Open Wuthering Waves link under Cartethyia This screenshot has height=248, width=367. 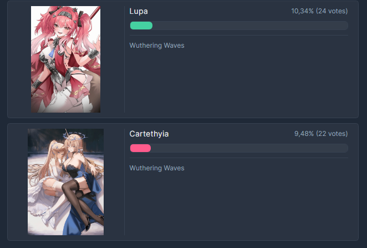coord(157,168)
